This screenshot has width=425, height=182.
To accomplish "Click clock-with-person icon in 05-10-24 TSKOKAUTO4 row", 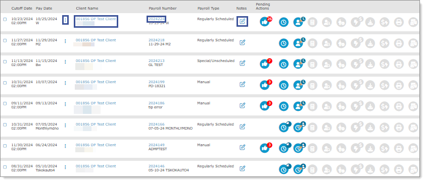I will pyautogui.click(x=299, y=169).
